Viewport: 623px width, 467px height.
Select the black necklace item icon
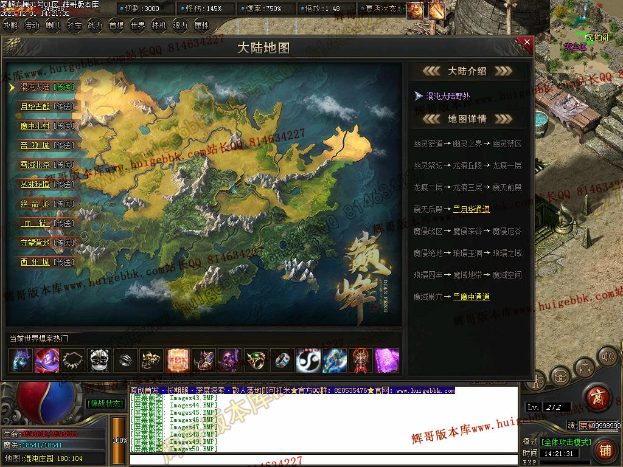72,361
